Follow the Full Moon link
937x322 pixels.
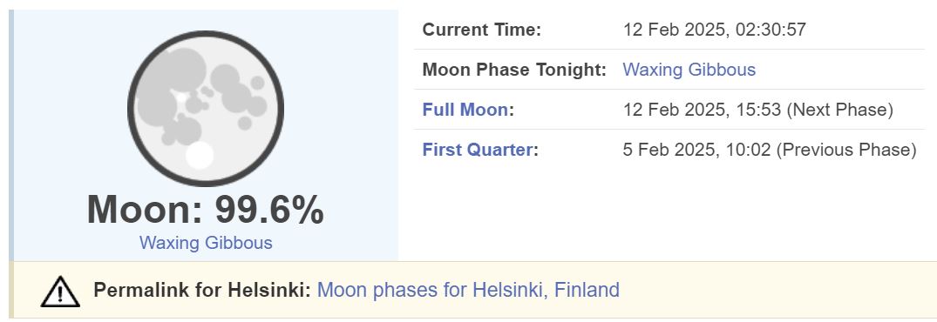click(x=465, y=110)
